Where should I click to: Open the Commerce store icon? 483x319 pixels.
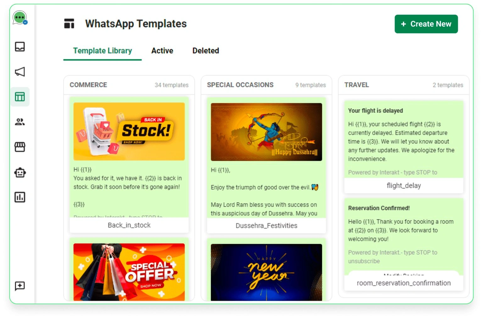tap(20, 147)
